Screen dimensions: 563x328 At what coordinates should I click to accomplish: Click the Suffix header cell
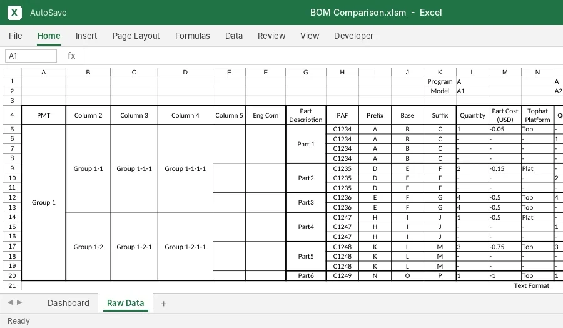pos(440,115)
